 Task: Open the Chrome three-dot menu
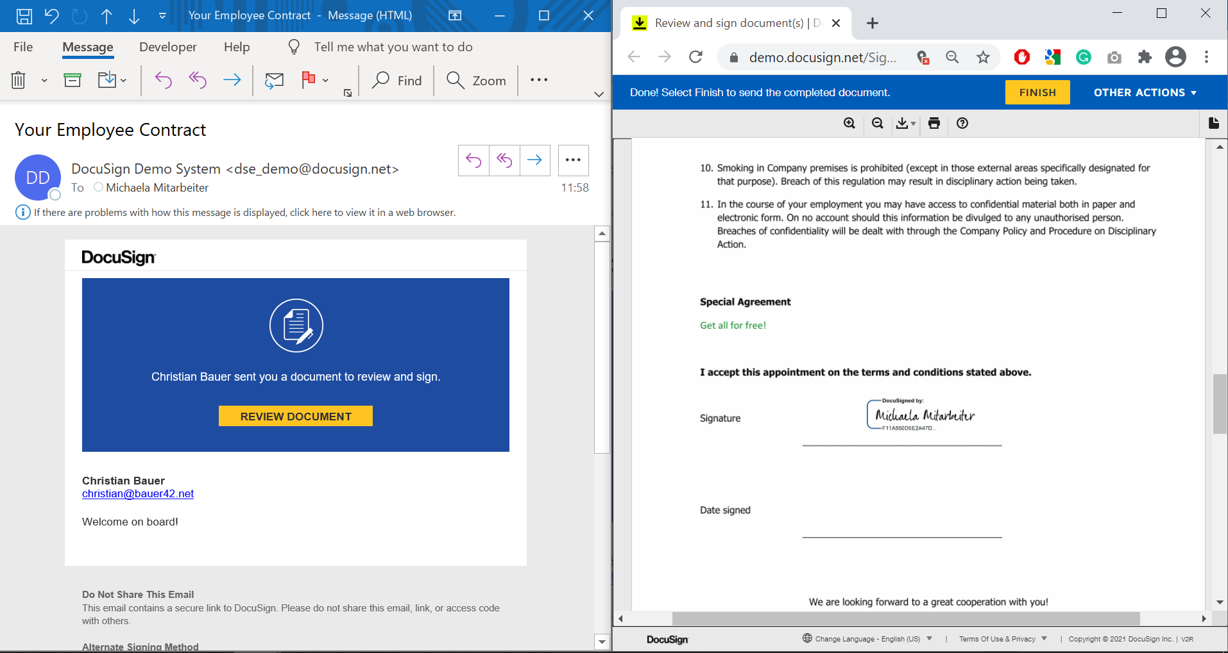coord(1206,57)
